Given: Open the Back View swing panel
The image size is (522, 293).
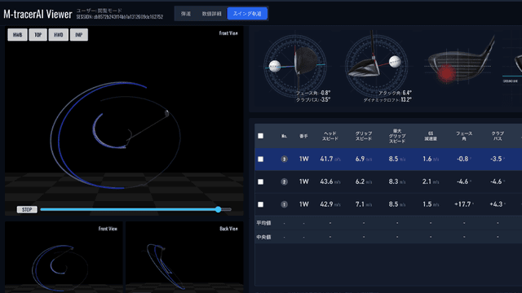Looking at the screenshot, I should click(184, 257).
